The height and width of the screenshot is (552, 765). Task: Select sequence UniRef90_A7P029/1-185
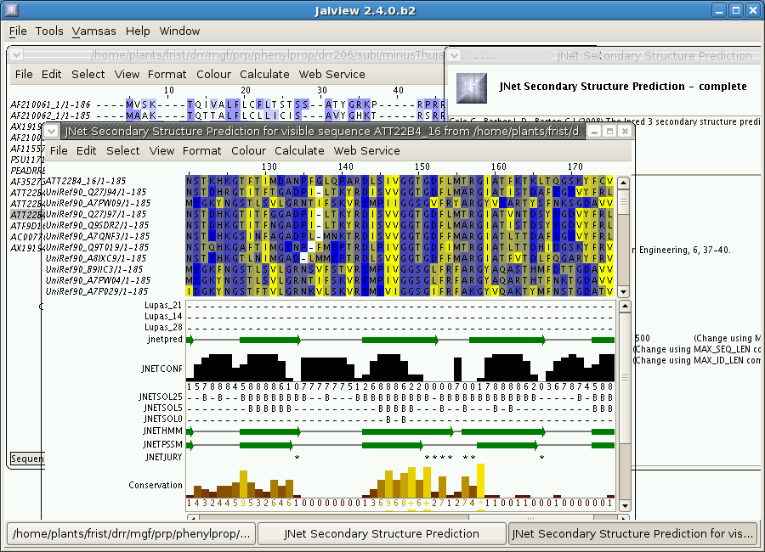point(97,291)
